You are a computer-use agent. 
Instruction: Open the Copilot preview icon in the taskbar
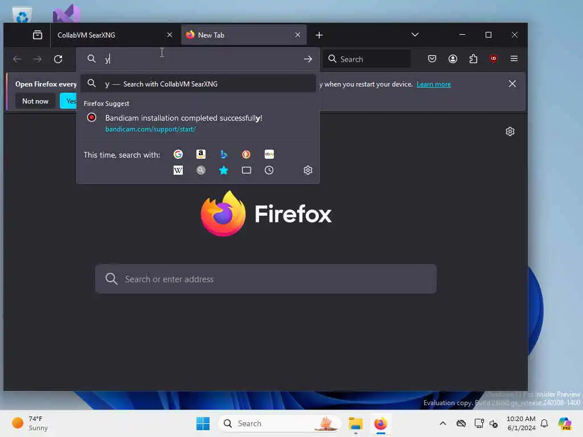click(x=565, y=423)
